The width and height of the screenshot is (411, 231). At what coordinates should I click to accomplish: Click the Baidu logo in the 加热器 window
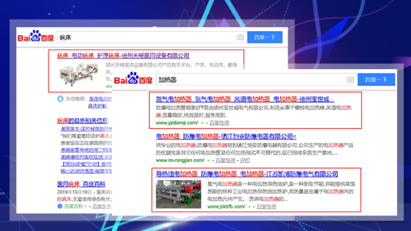[133, 78]
